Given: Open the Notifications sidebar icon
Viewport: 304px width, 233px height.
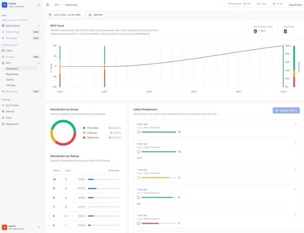Looking at the screenshot, I should coord(3,26).
